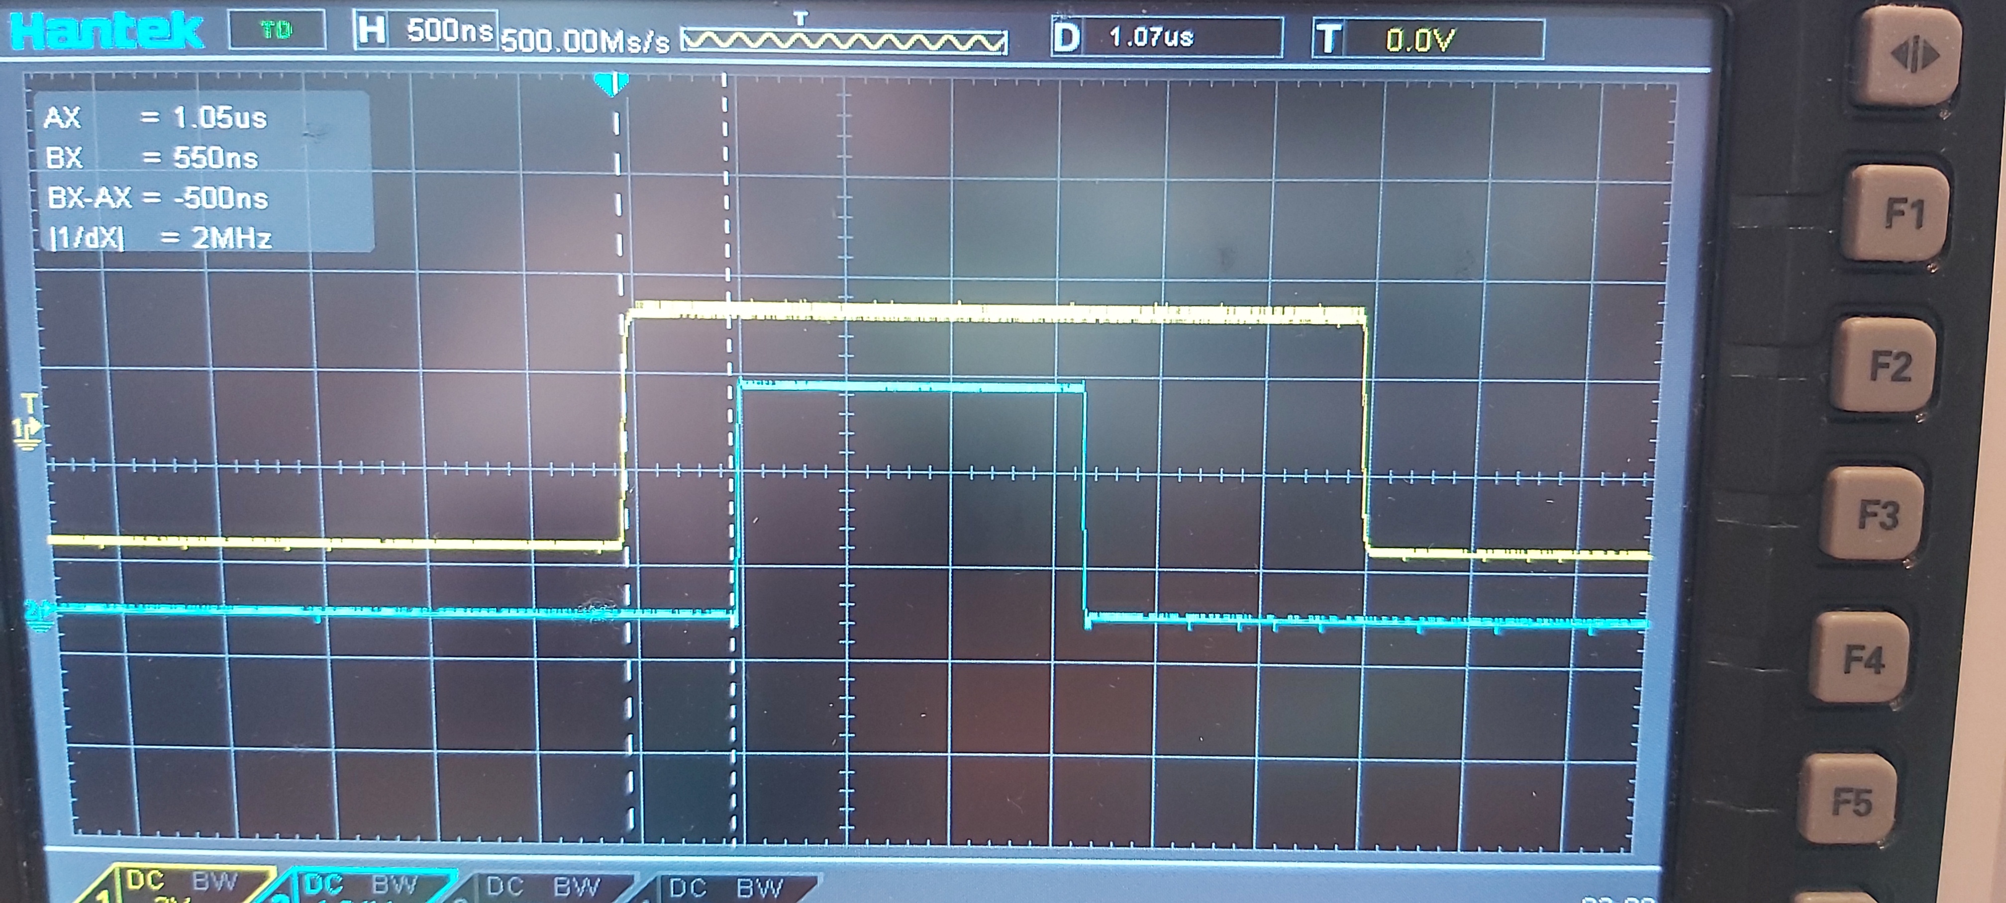Tap the BX-AX = -500ns delta reading
Viewport: 2006px width, 903px height.
(x=158, y=198)
